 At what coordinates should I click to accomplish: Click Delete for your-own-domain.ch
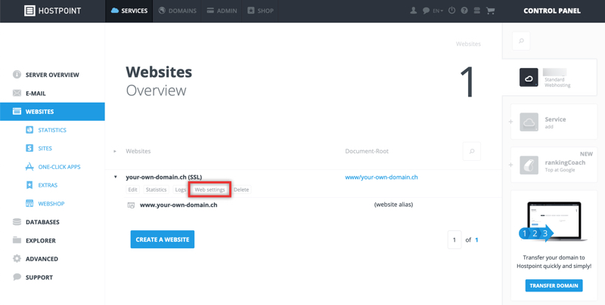tap(241, 189)
